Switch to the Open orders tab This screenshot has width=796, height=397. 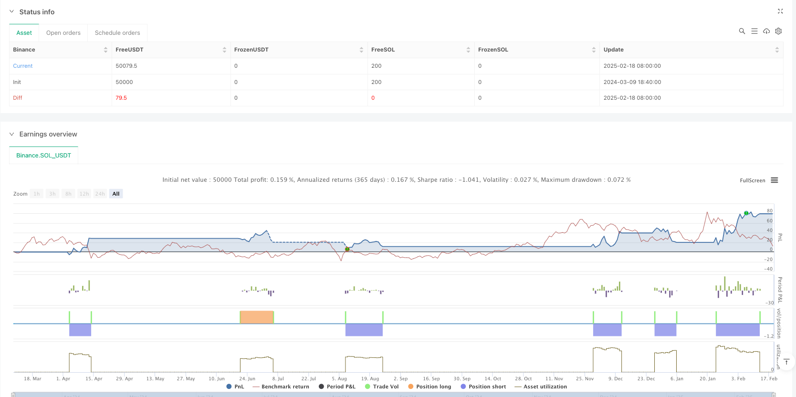pyautogui.click(x=63, y=33)
